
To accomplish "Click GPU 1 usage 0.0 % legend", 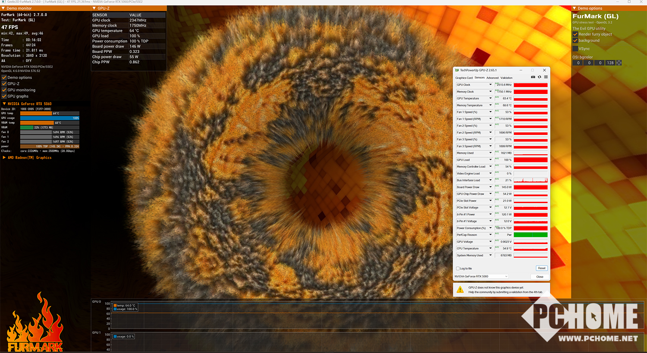I will (124, 337).
